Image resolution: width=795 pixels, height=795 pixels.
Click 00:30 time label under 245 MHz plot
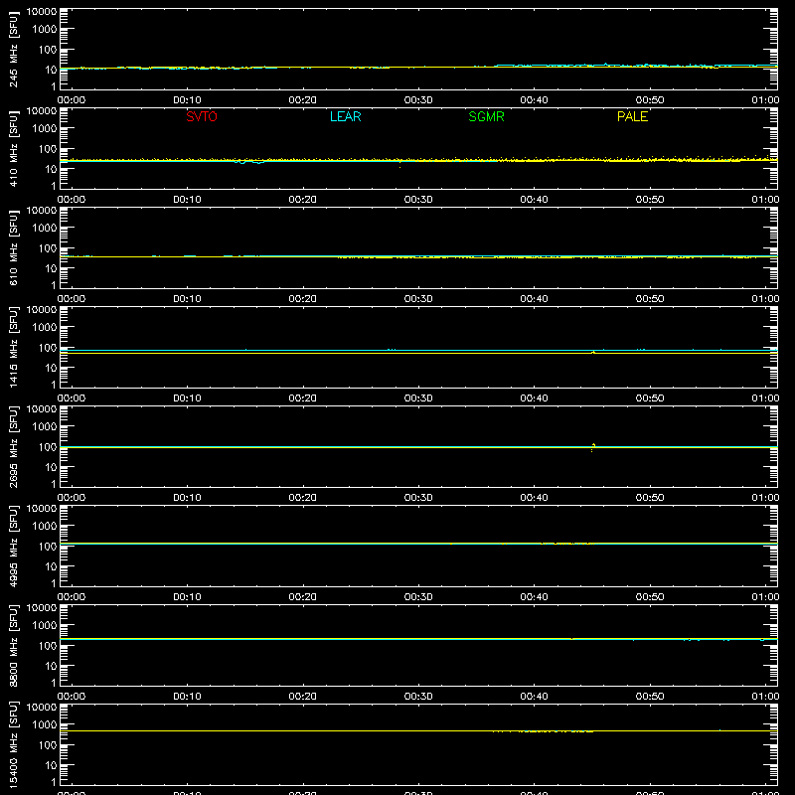click(x=418, y=100)
